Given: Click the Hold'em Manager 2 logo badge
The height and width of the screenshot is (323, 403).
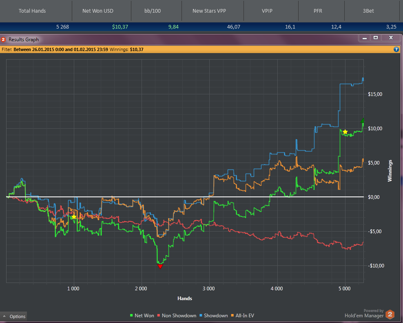Looking at the screenshot, I should coord(390,314).
